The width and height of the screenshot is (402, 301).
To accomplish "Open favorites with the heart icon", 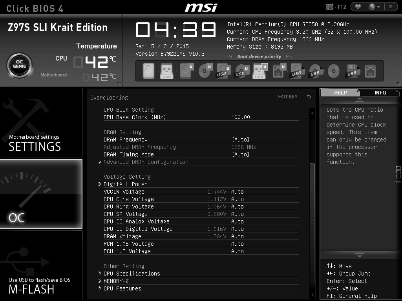I will click(x=358, y=7).
